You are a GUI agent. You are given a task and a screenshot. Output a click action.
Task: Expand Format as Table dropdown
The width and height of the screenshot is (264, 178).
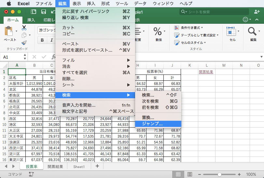[218, 35]
